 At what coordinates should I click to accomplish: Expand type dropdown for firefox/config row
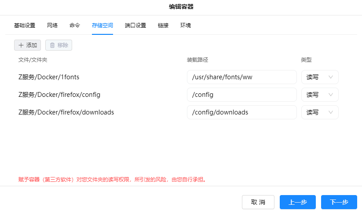(320, 95)
